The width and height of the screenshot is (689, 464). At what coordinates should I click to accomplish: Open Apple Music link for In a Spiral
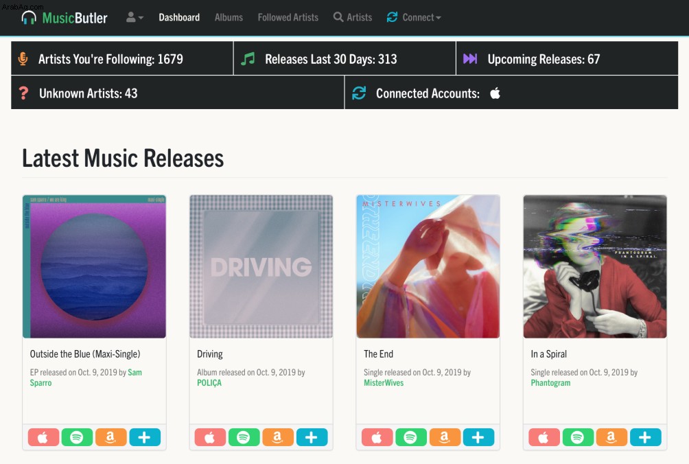(x=544, y=437)
